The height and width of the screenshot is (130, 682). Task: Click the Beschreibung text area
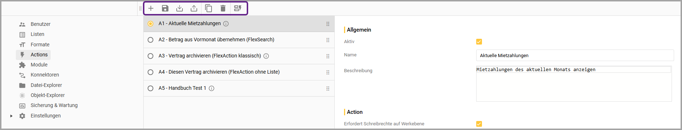(x=574, y=83)
